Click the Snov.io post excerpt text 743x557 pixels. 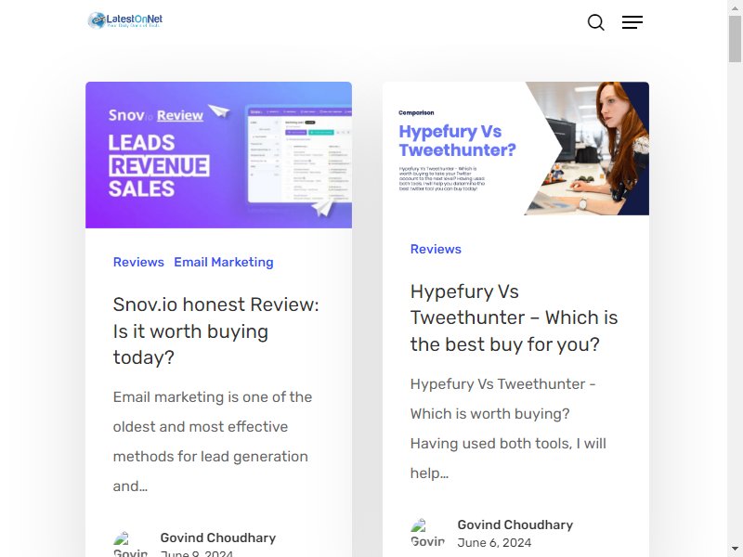(x=213, y=442)
